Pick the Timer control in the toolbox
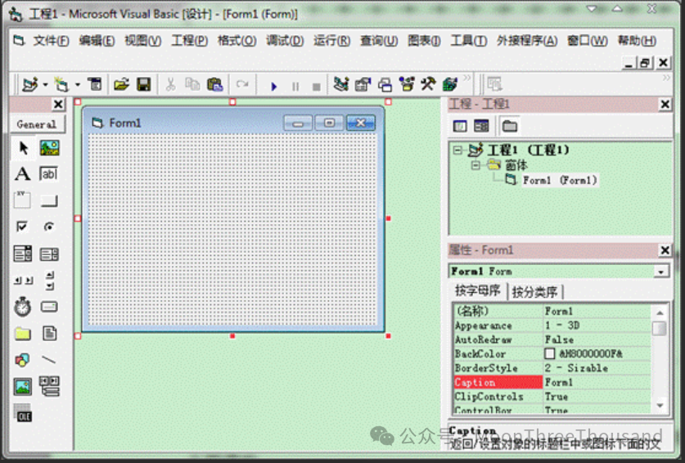The image size is (685, 463). click(23, 307)
